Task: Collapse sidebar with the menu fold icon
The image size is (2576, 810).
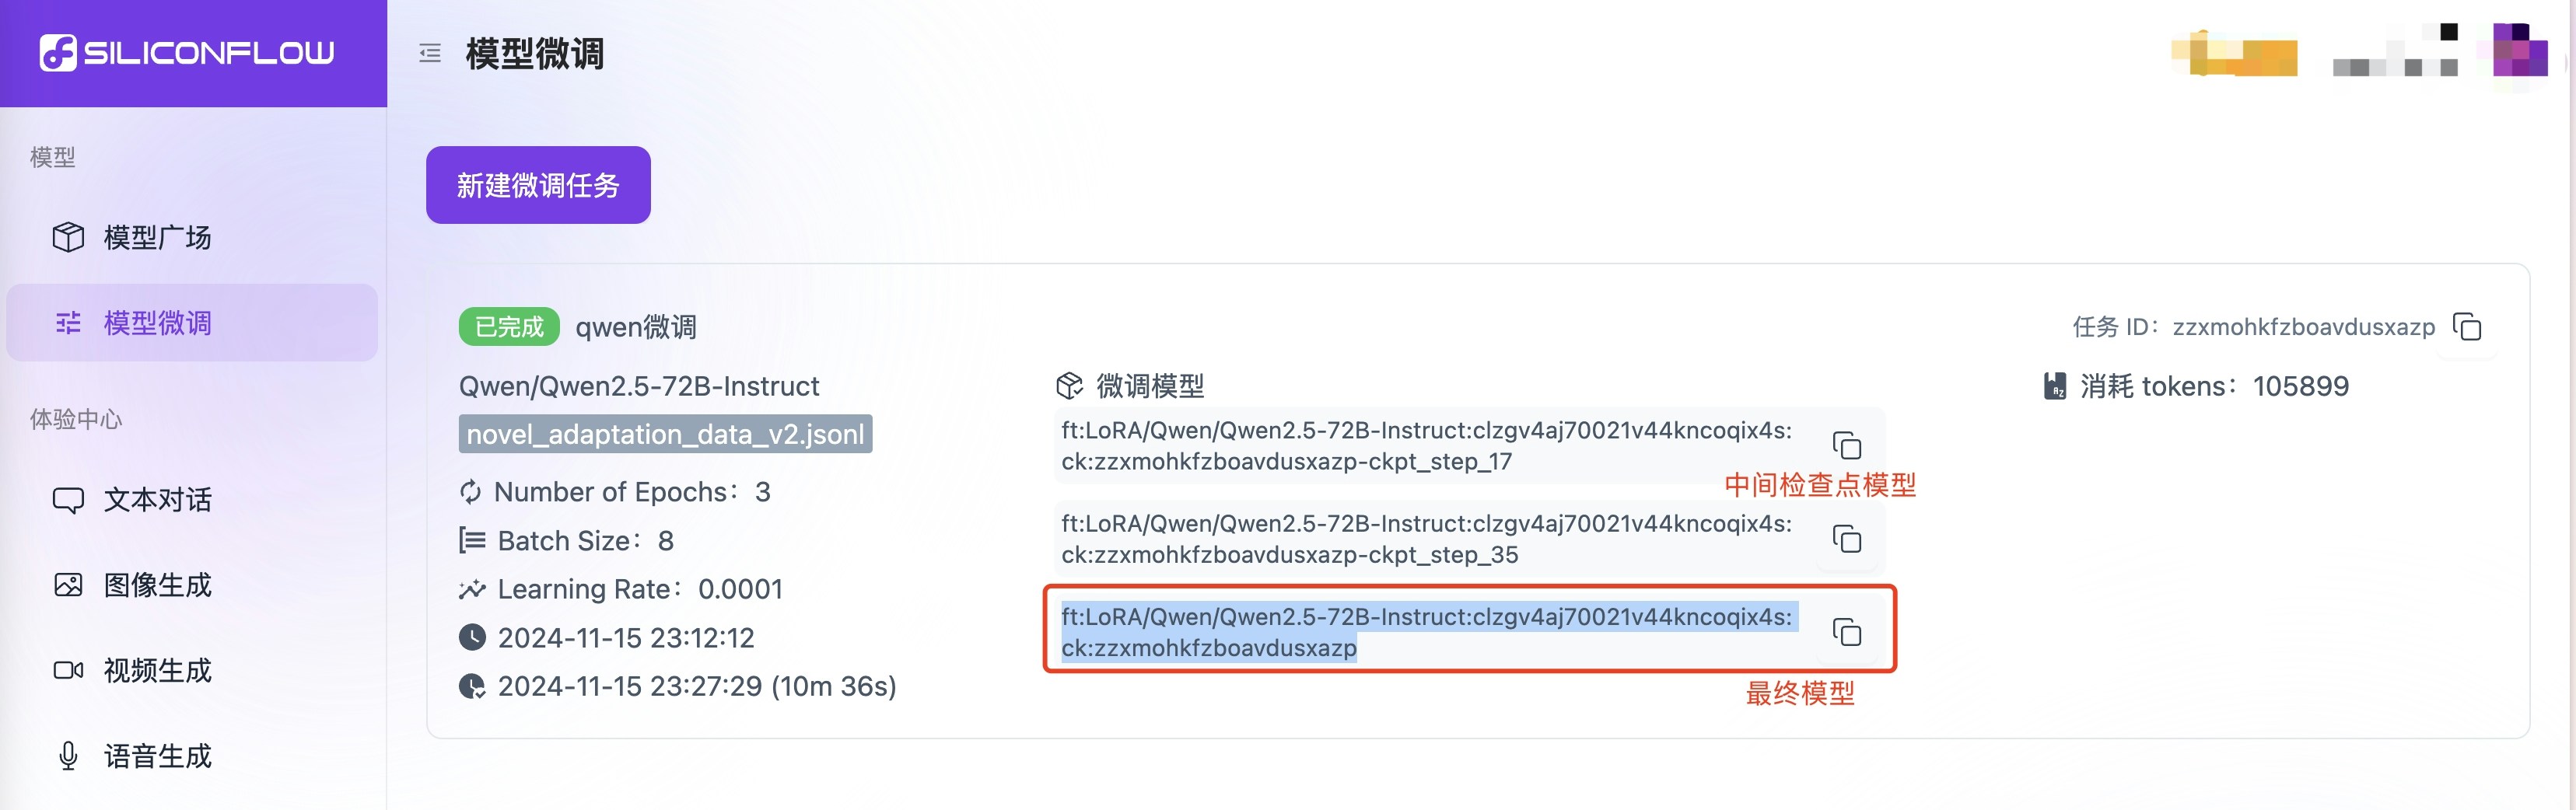Action: [430, 53]
